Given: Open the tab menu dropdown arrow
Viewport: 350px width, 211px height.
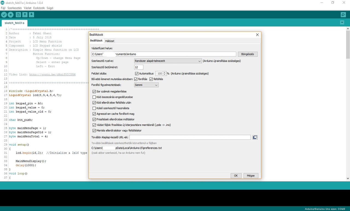Looking at the screenshot, I should click(342, 23).
